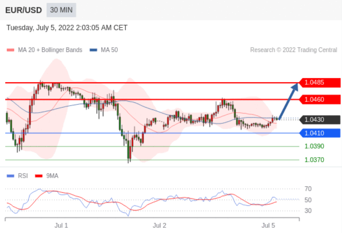
Task: Click the RSI legend label
Action: tap(23, 176)
